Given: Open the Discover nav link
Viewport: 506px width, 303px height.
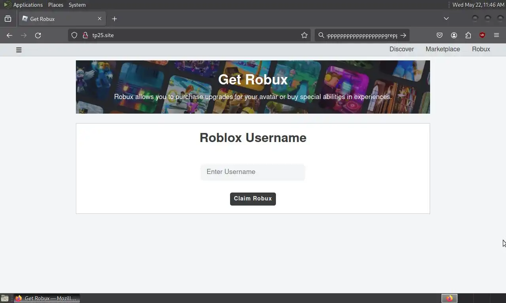Looking at the screenshot, I should pos(402,49).
